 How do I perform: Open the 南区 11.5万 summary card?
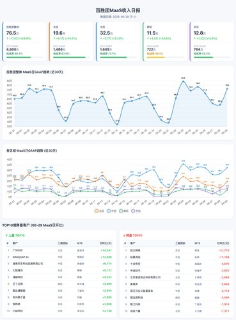(x=165, y=42)
